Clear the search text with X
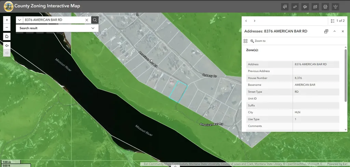 87,20
